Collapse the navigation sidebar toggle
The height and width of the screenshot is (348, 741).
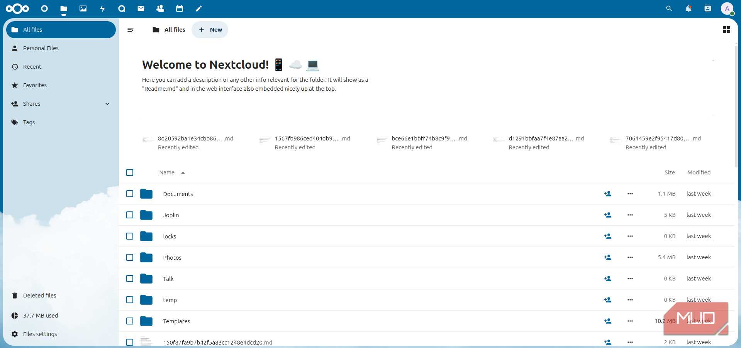(x=131, y=30)
